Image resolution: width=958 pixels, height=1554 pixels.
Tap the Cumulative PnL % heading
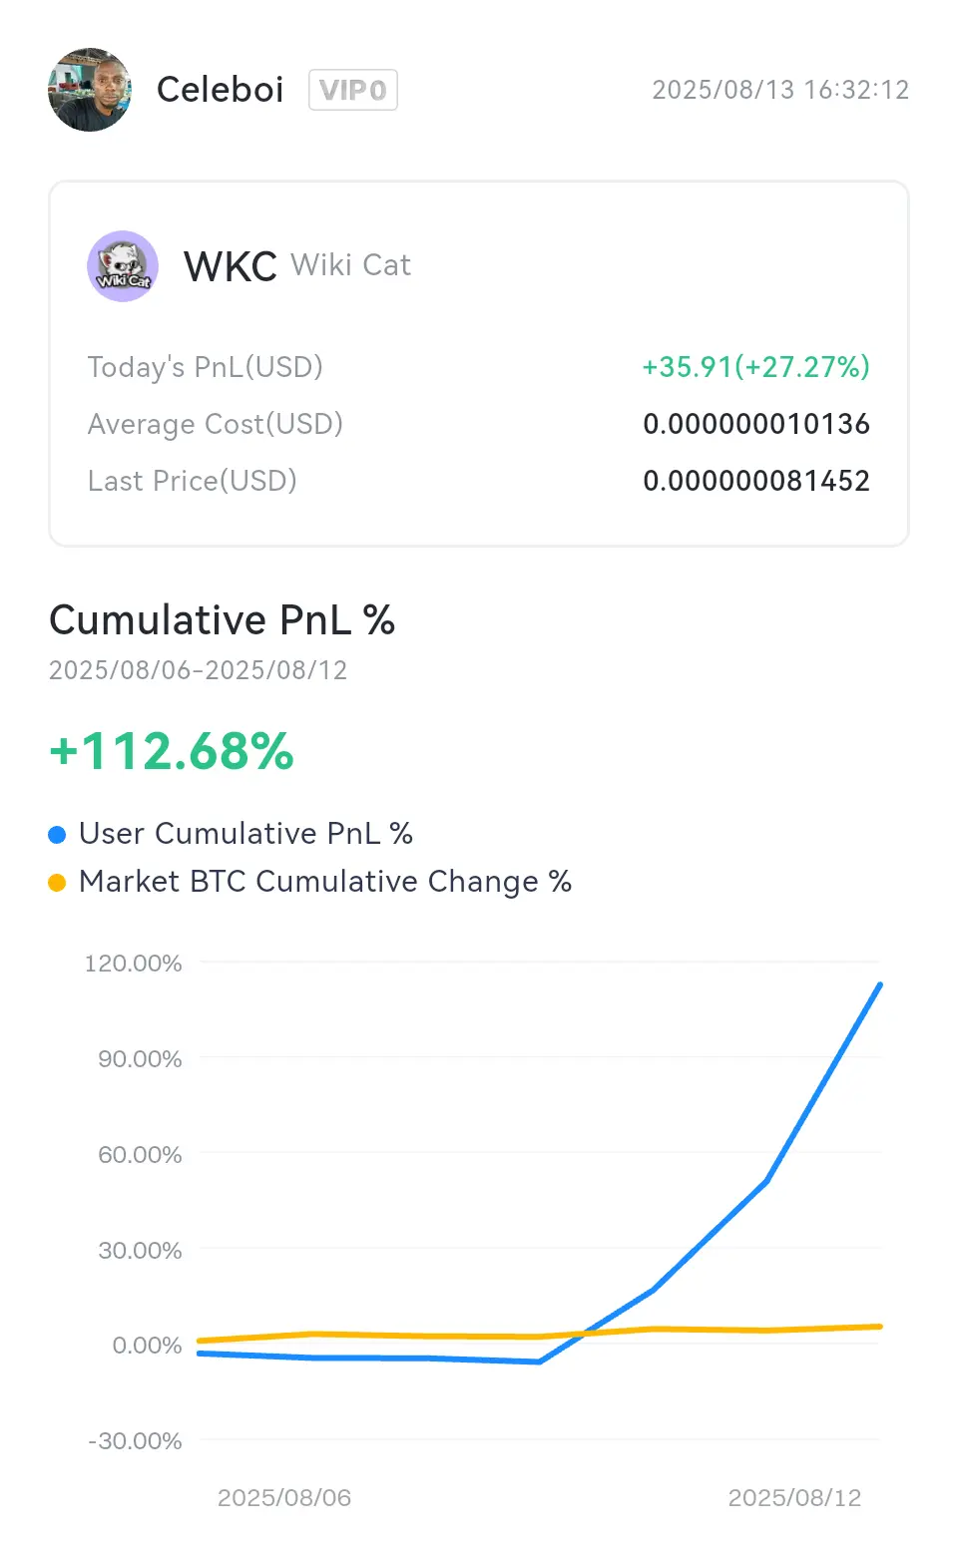[223, 620]
